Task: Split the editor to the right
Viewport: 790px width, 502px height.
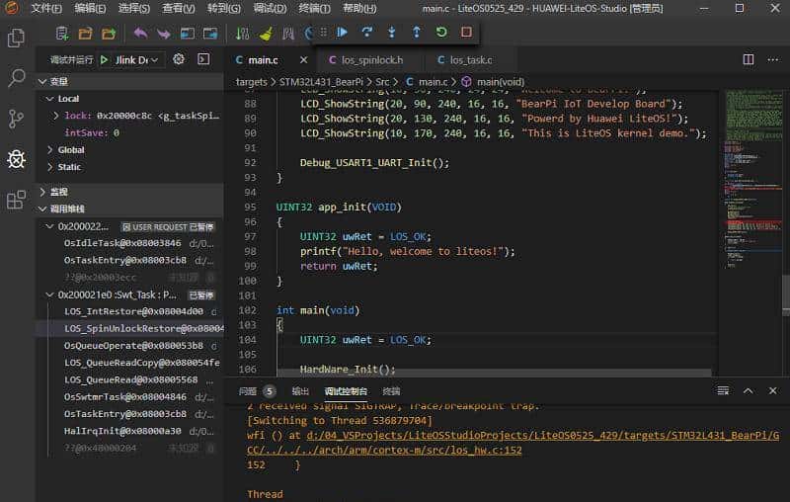Action: (749, 59)
